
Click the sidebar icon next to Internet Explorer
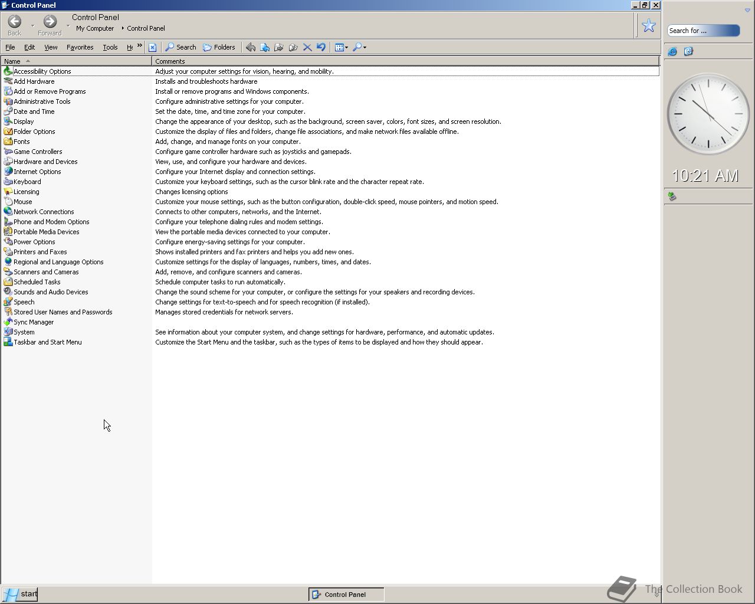(688, 52)
